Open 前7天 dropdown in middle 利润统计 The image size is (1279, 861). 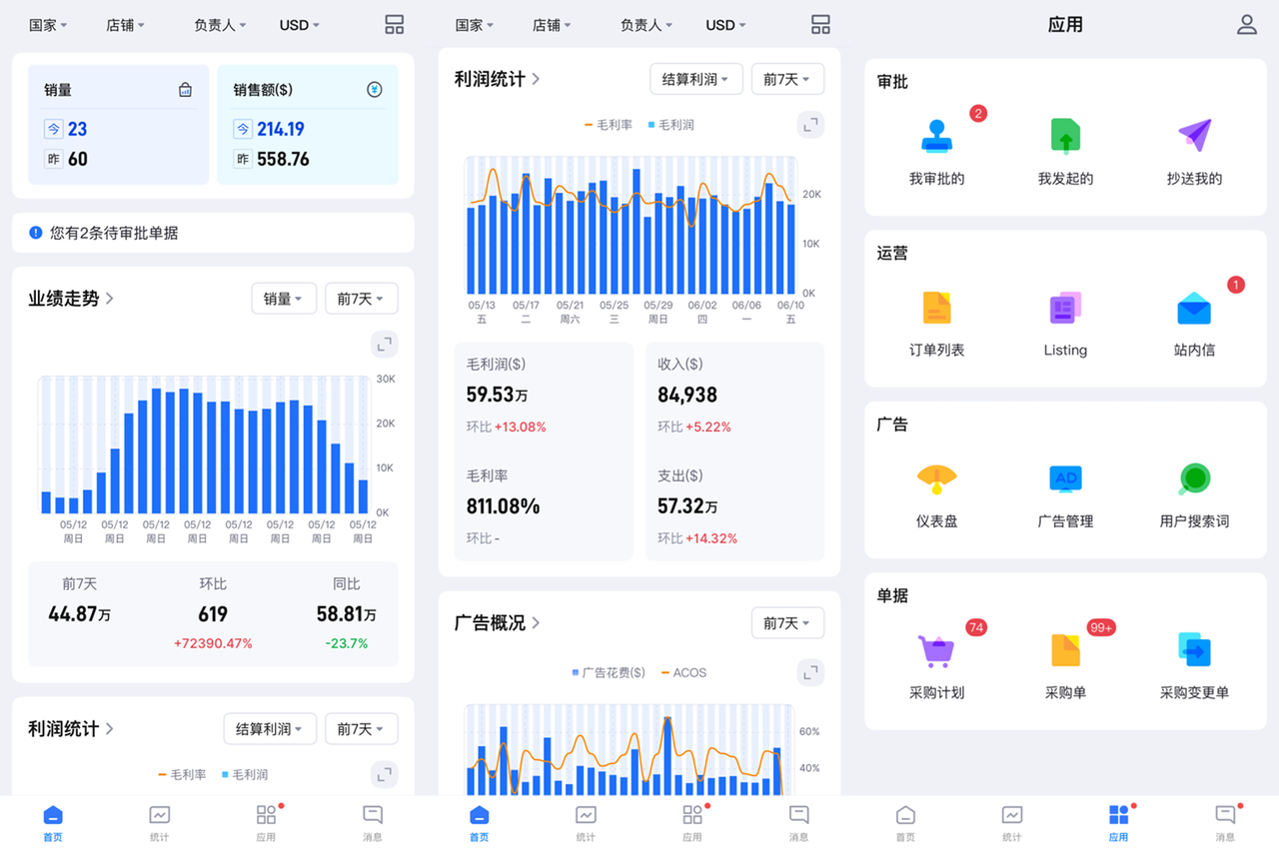pyautogui.click(x=788, y=79)
